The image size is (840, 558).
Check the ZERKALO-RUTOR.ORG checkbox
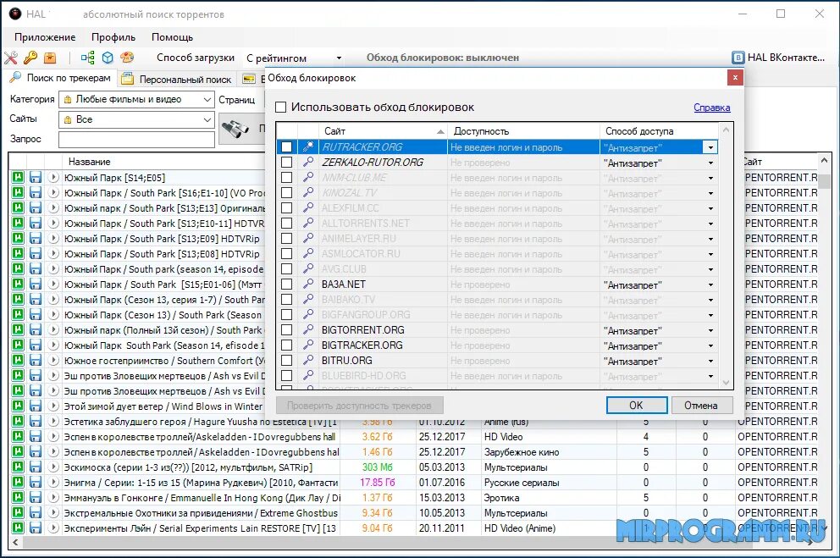(286, 162)
